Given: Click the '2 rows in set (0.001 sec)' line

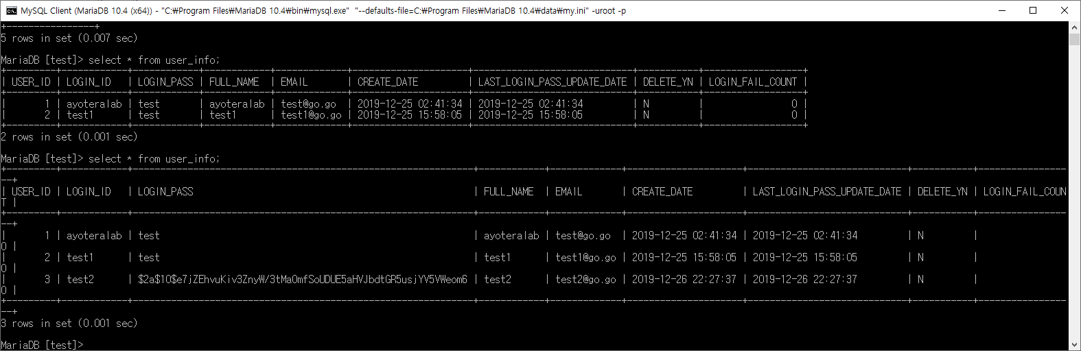Looking at the screenshot, I should [x=69, y=137].
